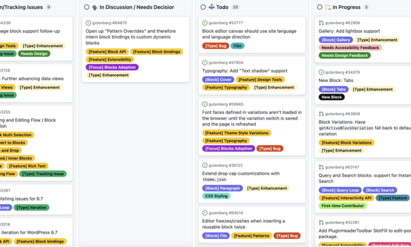The image size is (411, 247).
Task: Click 'Needs Accessibility Feedback' label
Action: click(350, 48)
